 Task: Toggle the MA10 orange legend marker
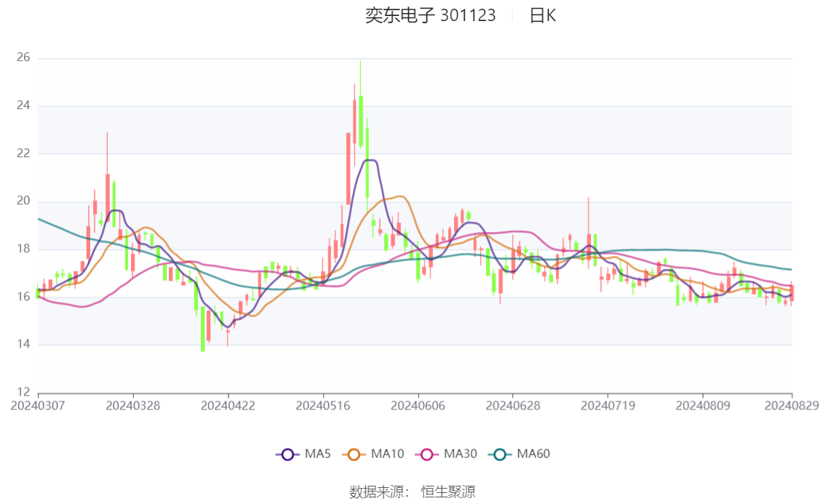[x=354, y=454]
